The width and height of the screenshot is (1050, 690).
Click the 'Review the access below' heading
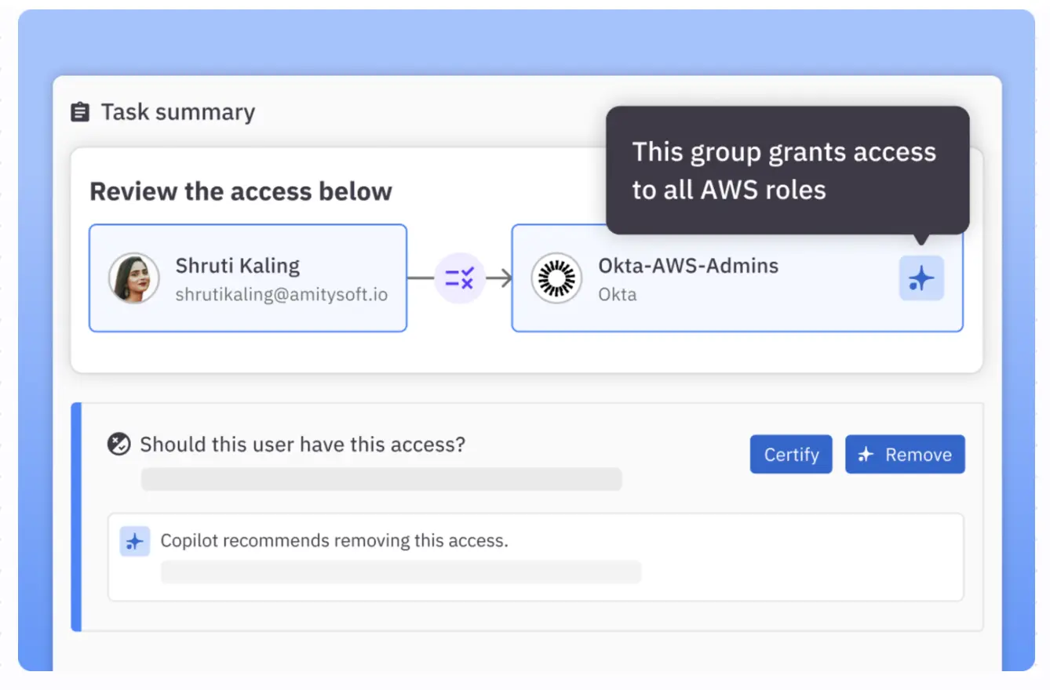coord(241,191)
